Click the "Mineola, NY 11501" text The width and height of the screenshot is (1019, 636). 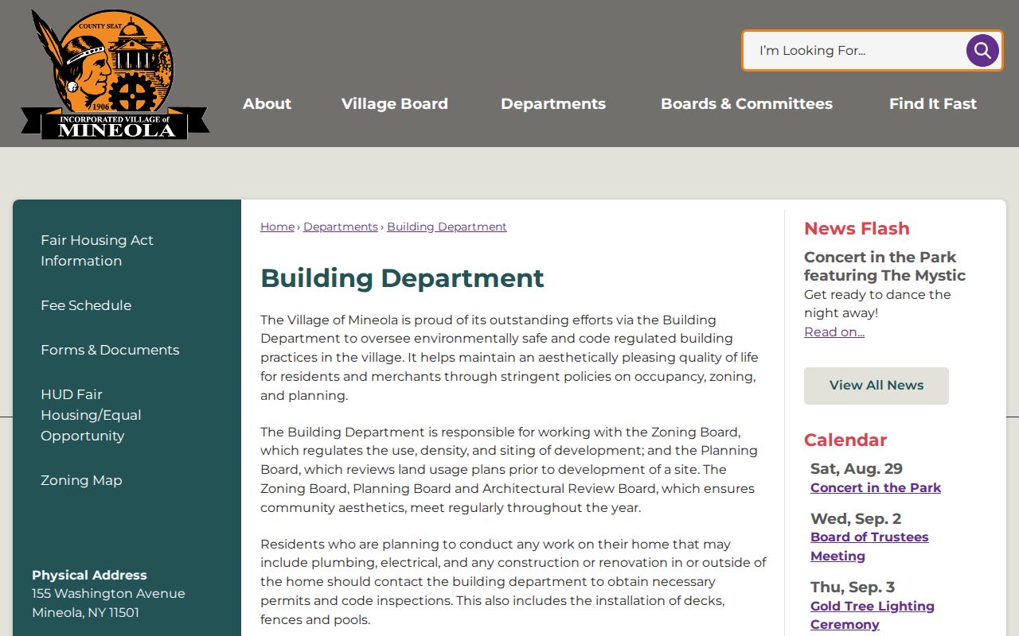point(85,612)
